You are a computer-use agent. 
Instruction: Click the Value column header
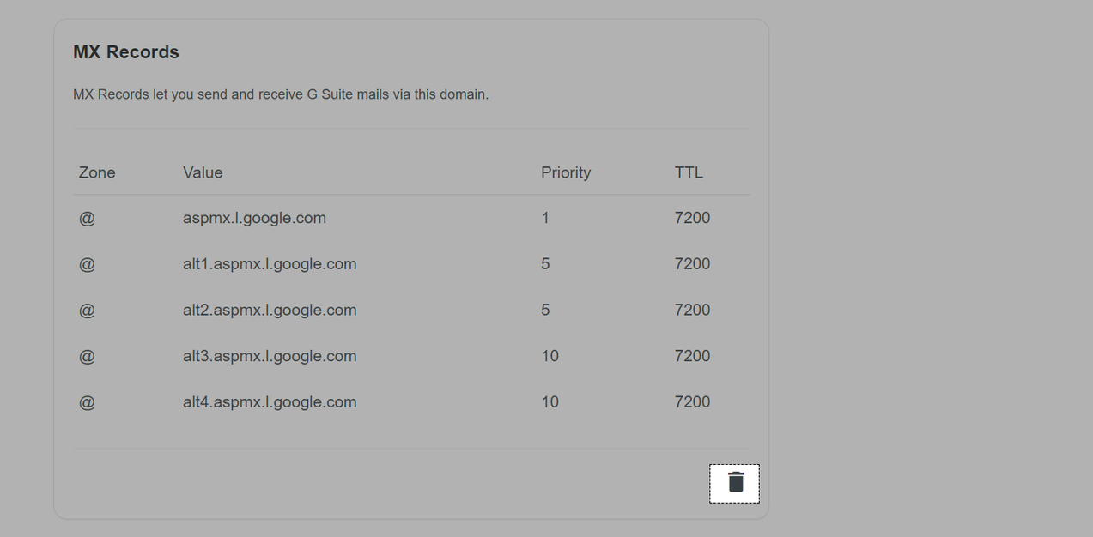203,172
